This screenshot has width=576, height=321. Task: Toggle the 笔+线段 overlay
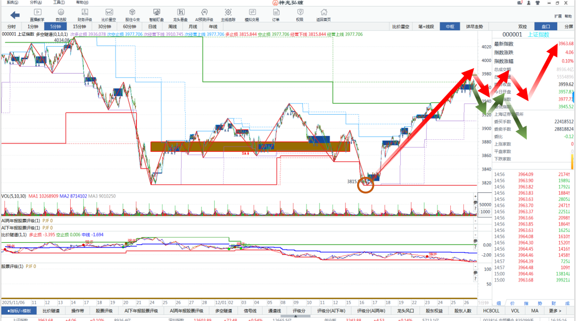click(x=426, y=26)
